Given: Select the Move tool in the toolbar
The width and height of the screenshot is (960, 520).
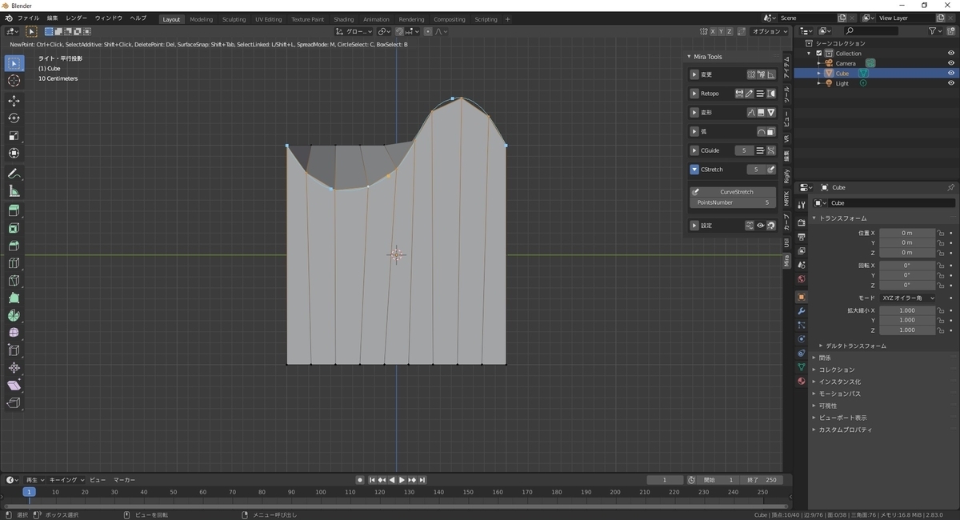Looking at the screenshot, I should click(14, 101).
